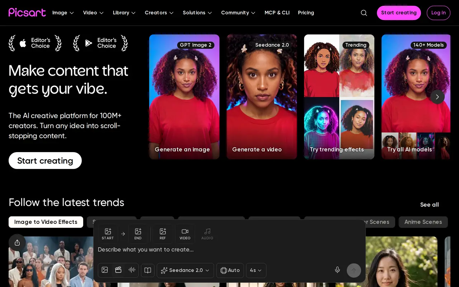Open the MCP & CLI page
Image resolution: width=459 pixels, height=287 pixels.
tap(277, 13)
